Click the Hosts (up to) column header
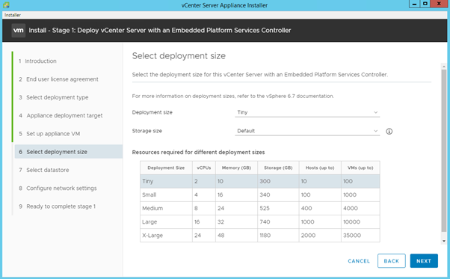The height and width of the screenshot is (279, 450). [320, 168]
